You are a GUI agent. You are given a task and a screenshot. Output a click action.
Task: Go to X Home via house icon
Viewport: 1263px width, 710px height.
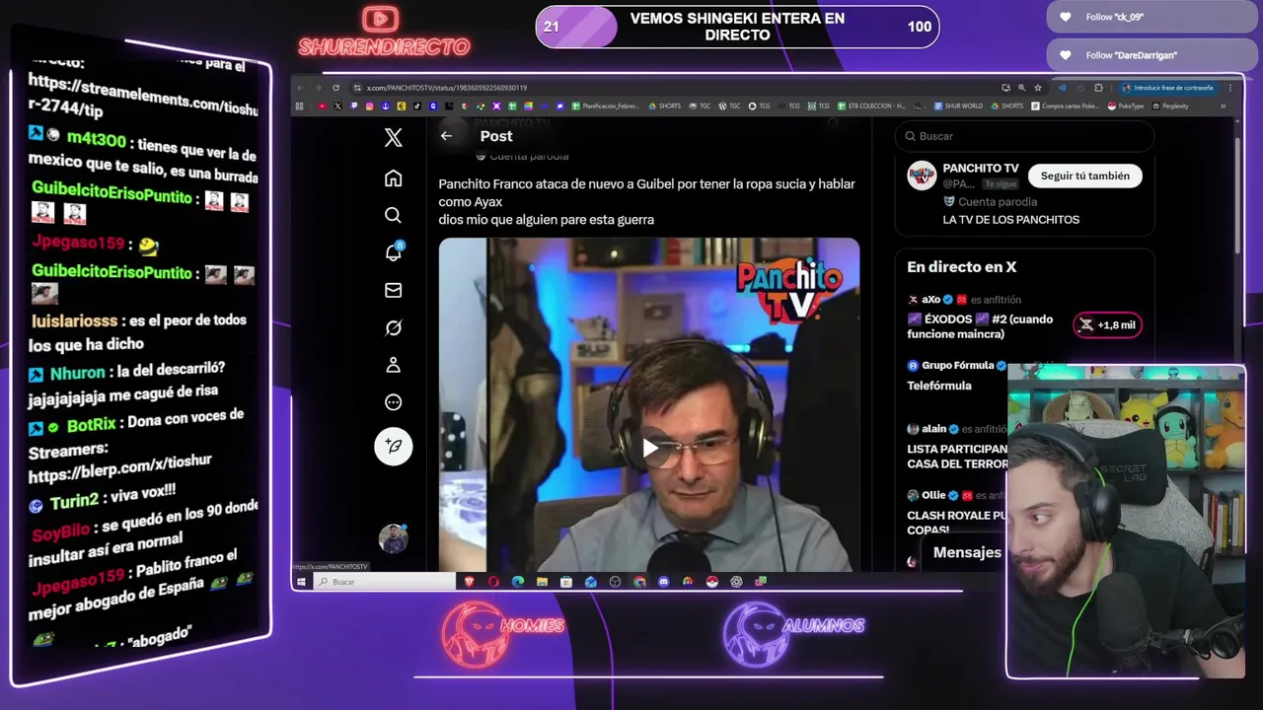coord(393,178)
